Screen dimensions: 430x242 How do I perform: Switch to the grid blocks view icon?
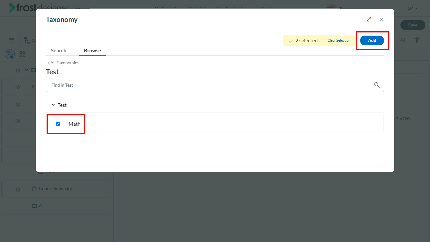(22, 54)
